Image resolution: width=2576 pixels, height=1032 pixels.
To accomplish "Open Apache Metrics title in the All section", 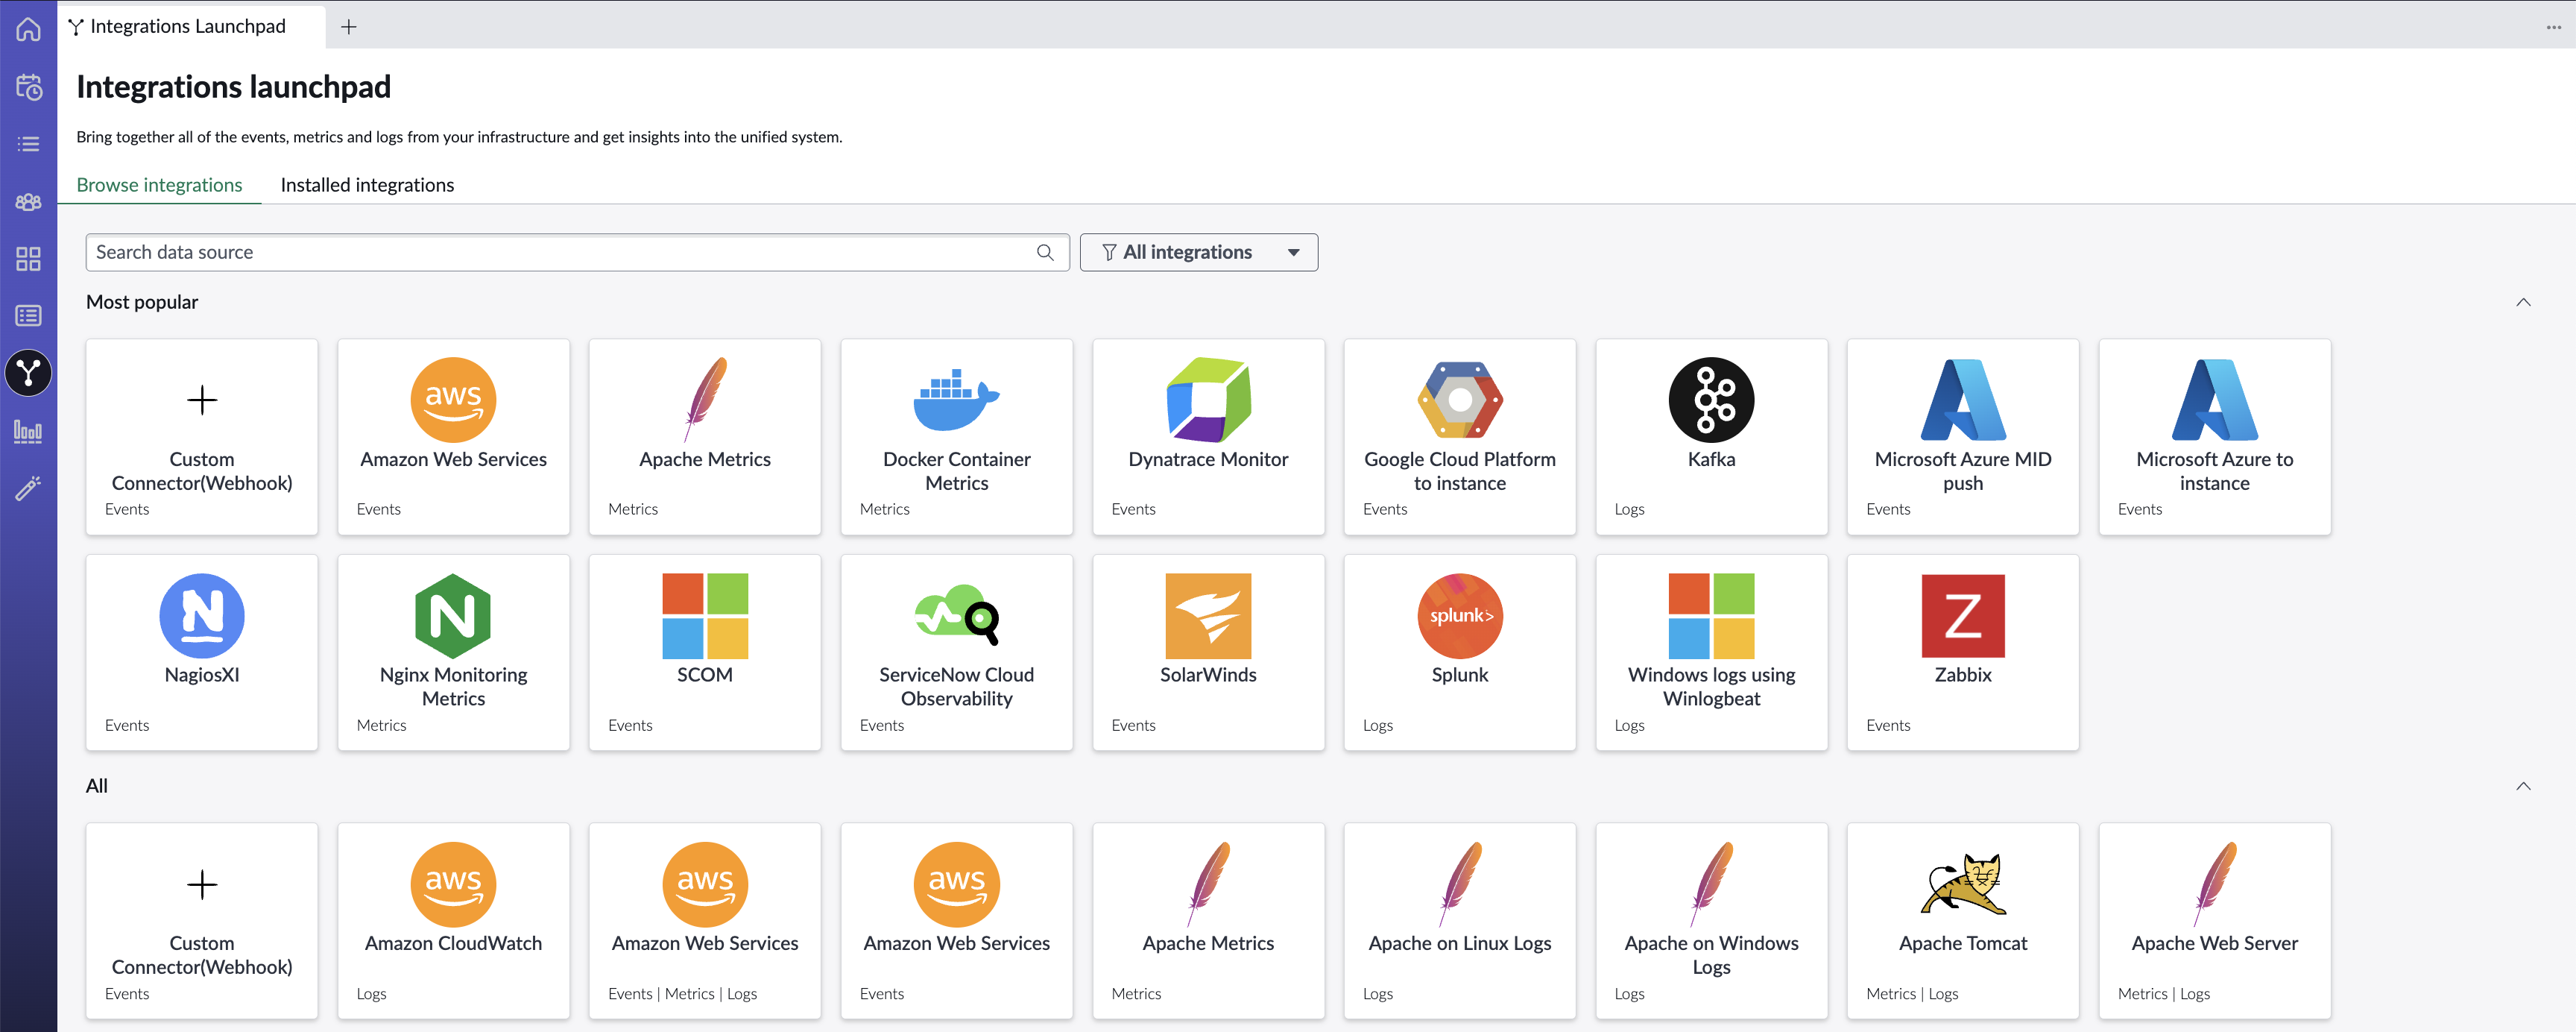I will click(x=1208, y=944).
